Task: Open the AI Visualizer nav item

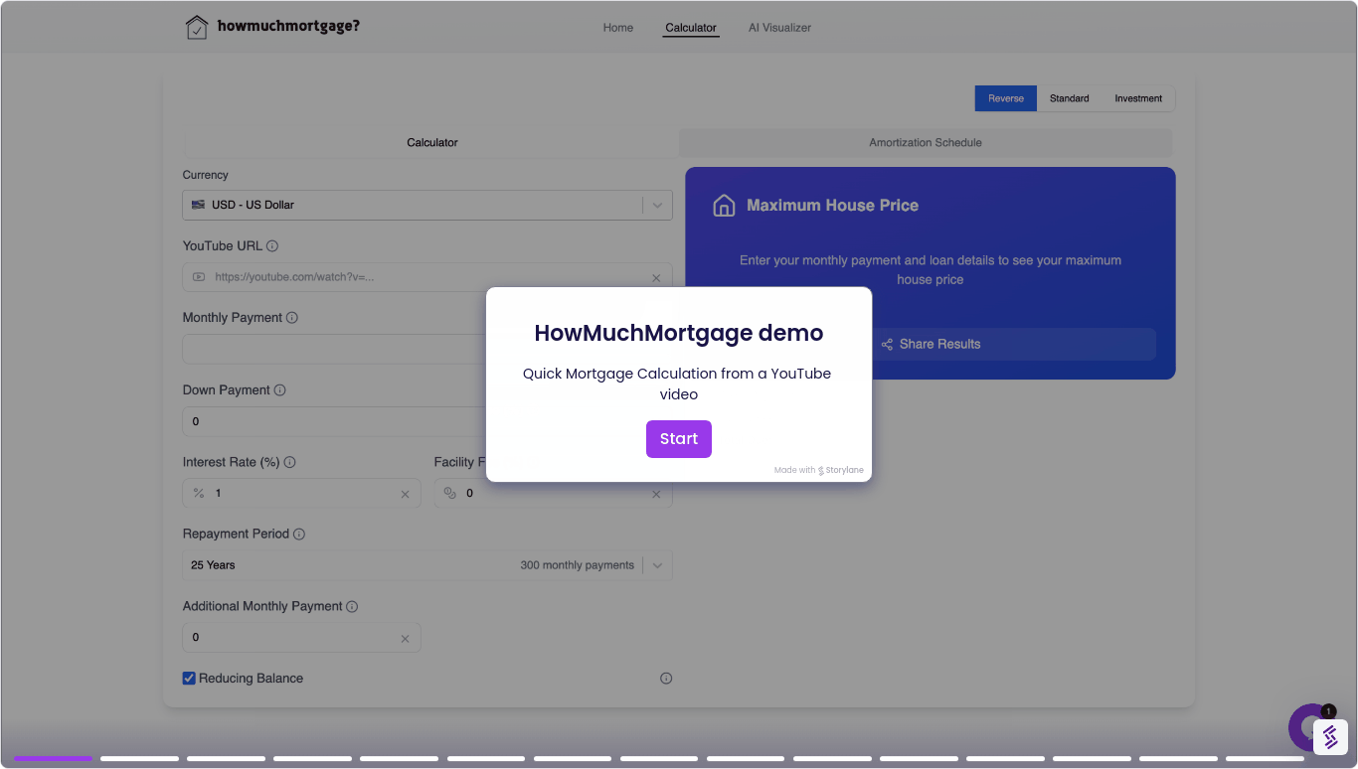Action: 780,28
